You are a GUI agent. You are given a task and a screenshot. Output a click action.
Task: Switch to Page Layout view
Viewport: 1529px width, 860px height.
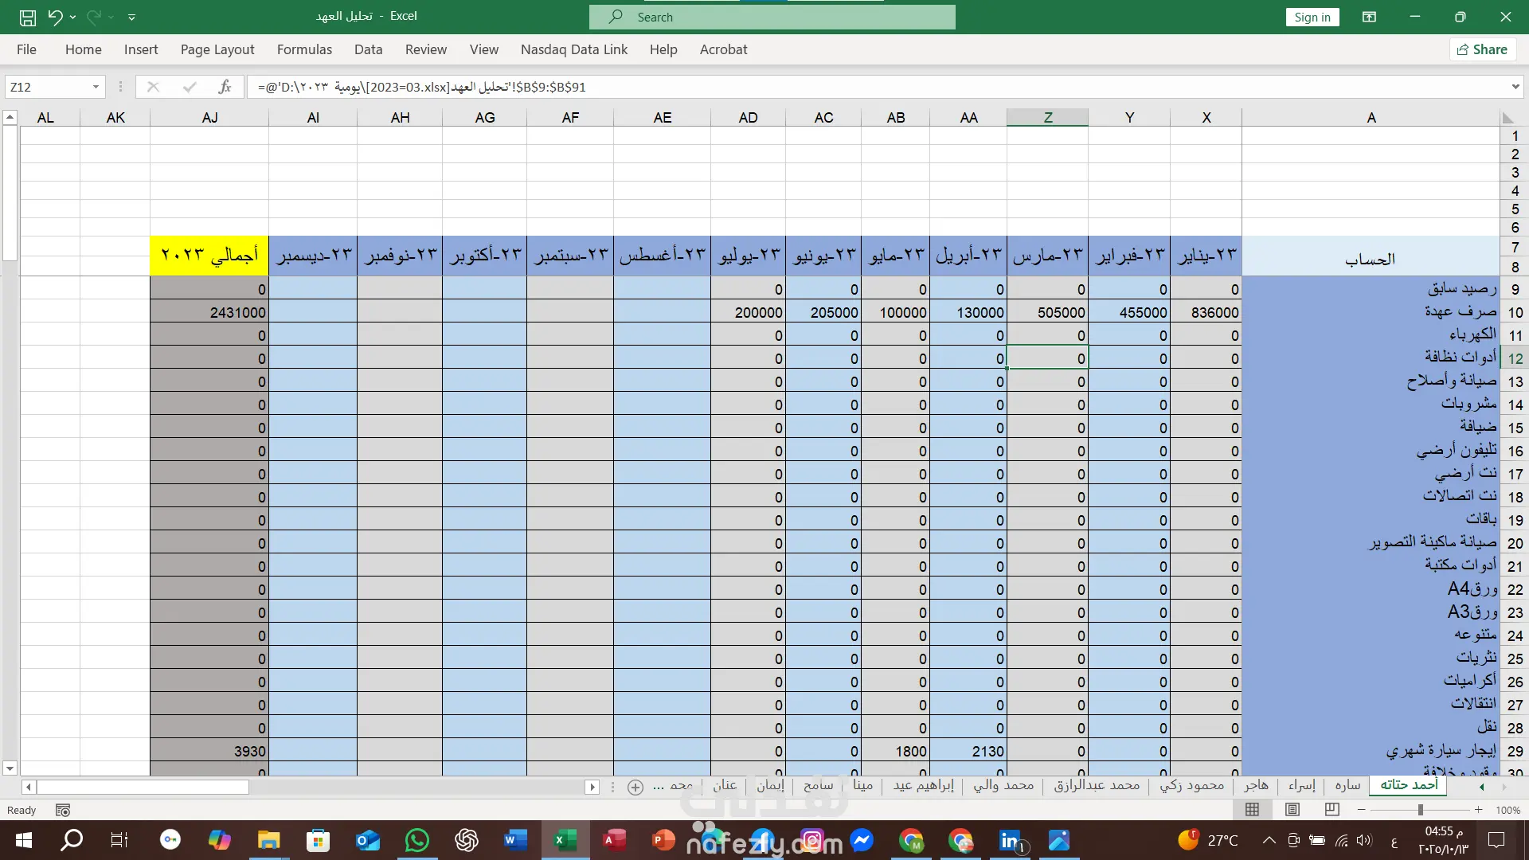point(1292,810)
